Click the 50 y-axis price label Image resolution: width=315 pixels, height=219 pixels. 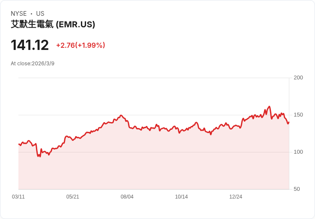point(297,189)
